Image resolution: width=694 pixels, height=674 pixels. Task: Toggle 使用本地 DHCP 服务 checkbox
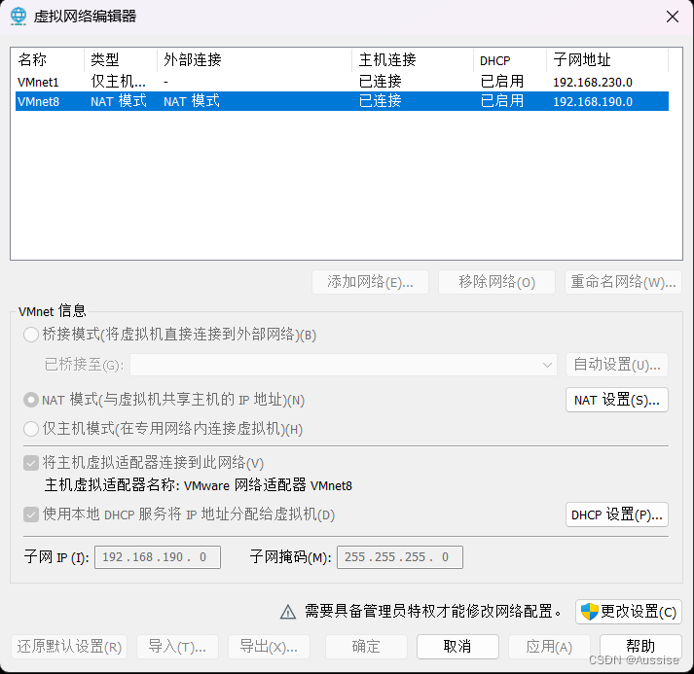pyautogui.click(x=31, y=514)
